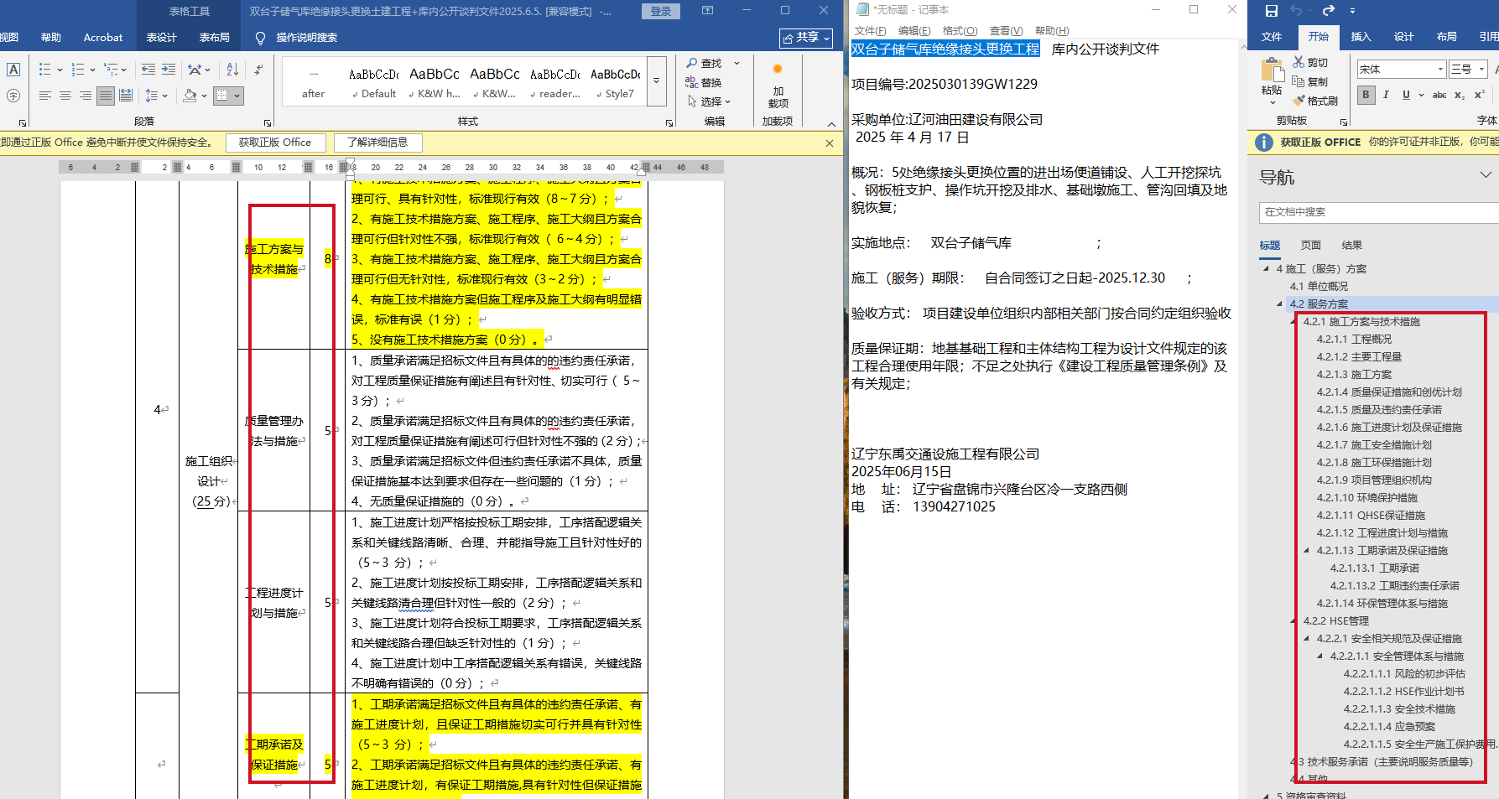Align text right in left Word window
The height and width of the screenshot is (799, 1499).
tap(86, 96)
